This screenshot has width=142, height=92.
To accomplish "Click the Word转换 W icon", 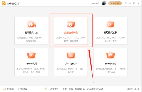I will pos(110,55).
